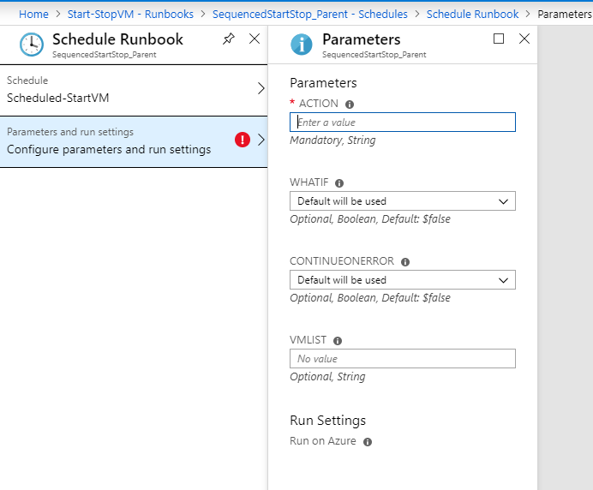This screenshot has width=593, height=490.
Task: Click the ACTION value input field
Action: (x=403, y=122)
